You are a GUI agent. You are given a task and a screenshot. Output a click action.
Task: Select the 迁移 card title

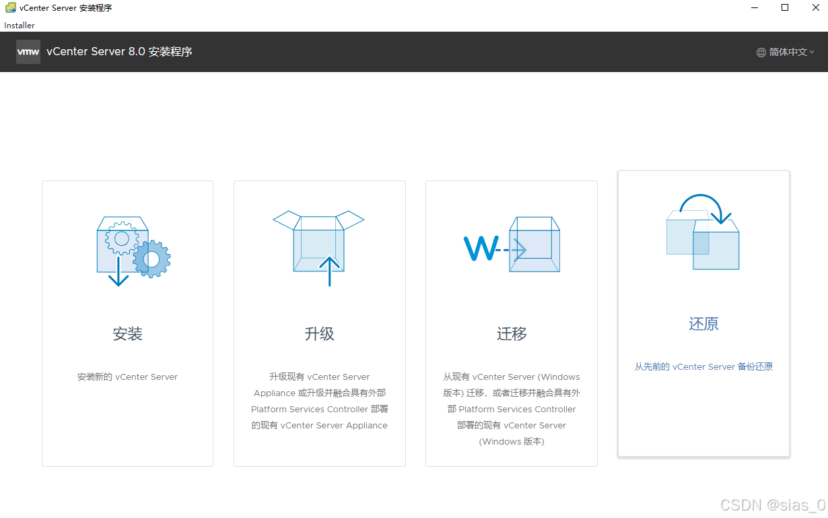(x=512, y=334)
